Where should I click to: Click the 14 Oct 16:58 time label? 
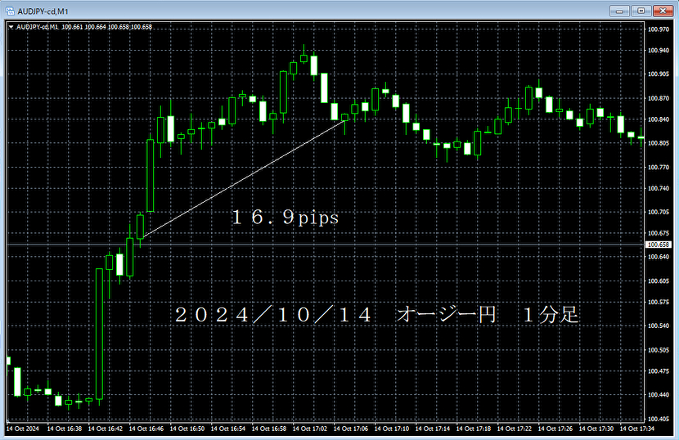pyautogui.click(x=269, y=429)
